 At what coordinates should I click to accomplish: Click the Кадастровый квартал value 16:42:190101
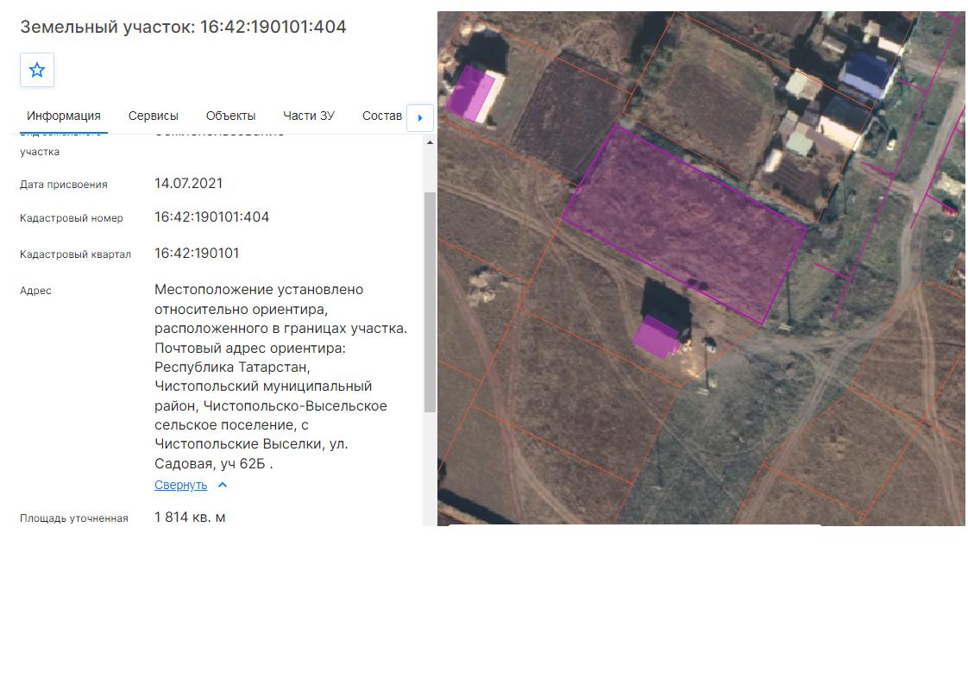tap(197, 253)
